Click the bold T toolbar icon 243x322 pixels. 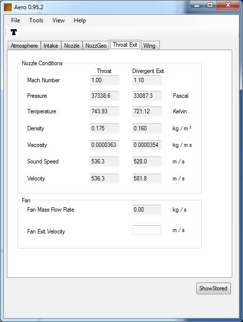click(x=14, y=32)
